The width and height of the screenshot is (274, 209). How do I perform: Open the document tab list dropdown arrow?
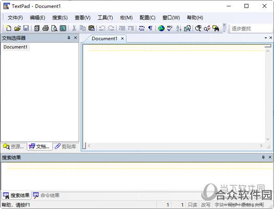click(266, 38)
